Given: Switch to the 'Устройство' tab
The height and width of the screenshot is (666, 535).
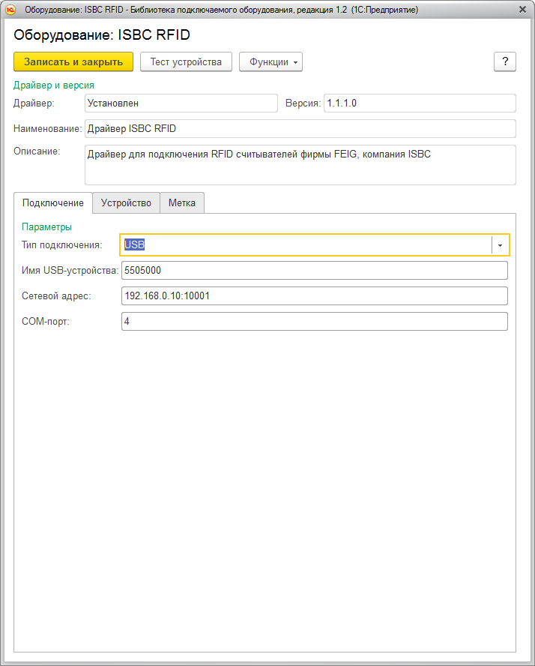Looking at the screenshot, I should coord(126,202).
